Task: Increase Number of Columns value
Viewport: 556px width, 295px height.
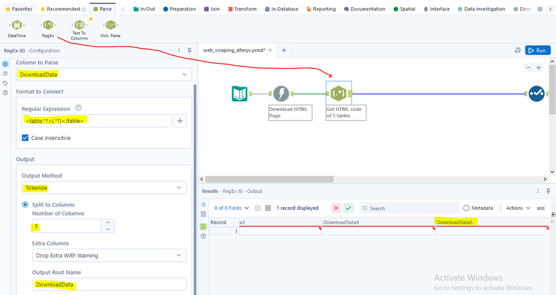Action: [108, 223]
